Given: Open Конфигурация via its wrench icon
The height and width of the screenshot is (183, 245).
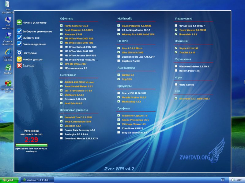Looking at the screenshot, I should (x=19, y=59).
